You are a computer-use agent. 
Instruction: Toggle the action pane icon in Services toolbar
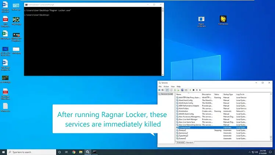(186, 90)
